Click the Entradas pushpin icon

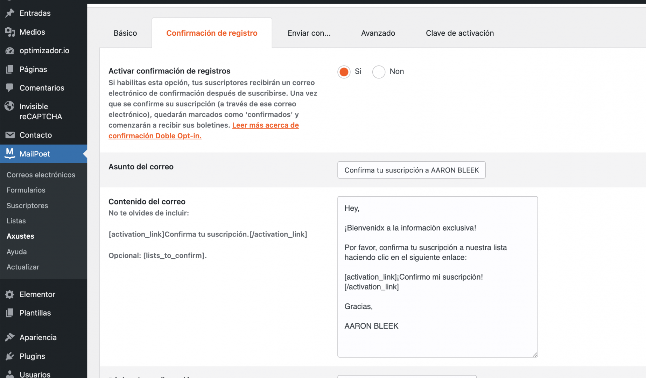point(10,13)
